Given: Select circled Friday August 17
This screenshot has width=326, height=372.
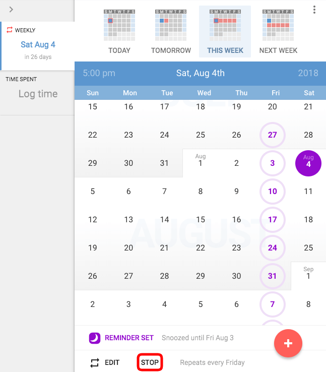Looking at the screenshot, I should pos(273,220).
